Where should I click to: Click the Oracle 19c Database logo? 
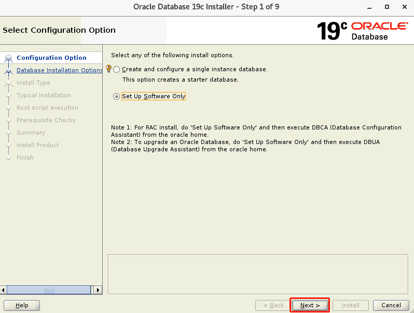click(362, 31)
